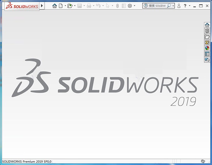Click the search help question icon
212x165 pixels.
click(x=146, y=6)
